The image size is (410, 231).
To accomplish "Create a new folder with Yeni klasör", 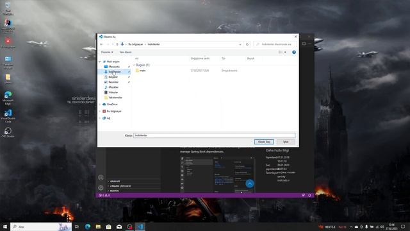I will [126, 52].
